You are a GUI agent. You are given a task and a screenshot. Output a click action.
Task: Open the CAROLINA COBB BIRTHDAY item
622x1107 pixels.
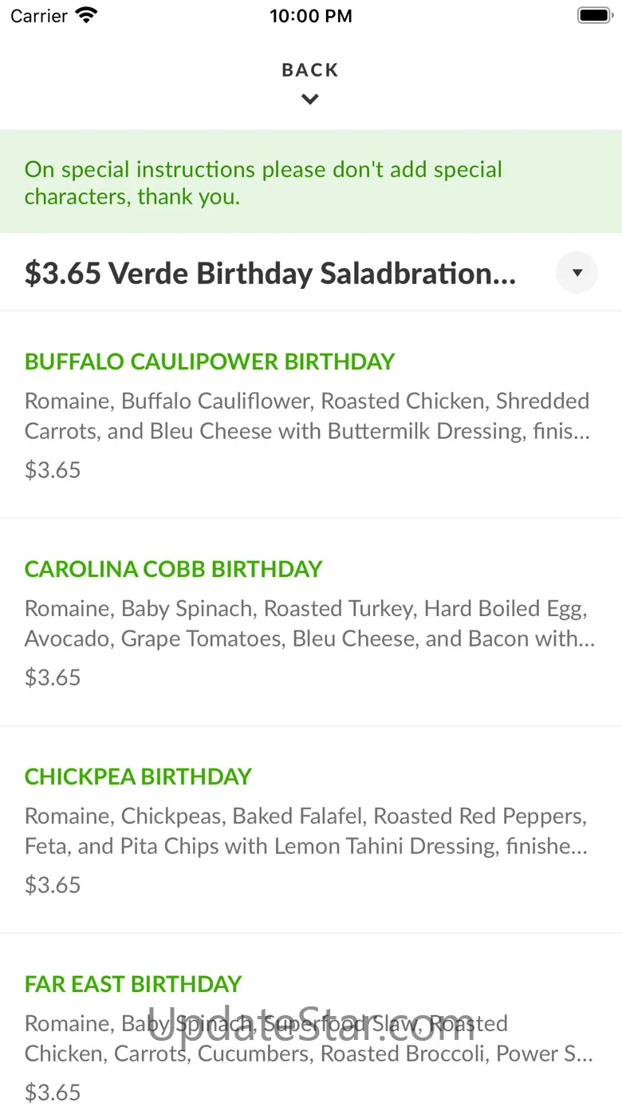point(173,569)
